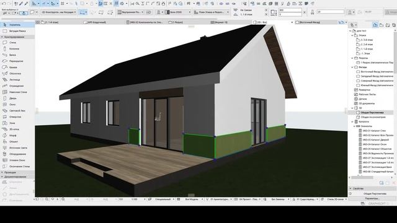Open the Project Map view in Navigator

click(375, 25)
